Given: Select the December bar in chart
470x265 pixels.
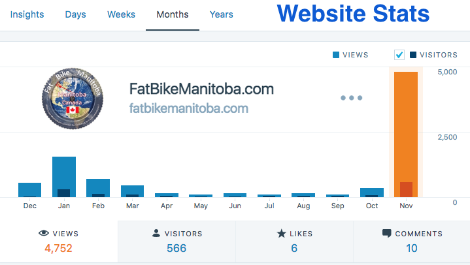Looking at the screenshot, I should click(x=30, y=189).
